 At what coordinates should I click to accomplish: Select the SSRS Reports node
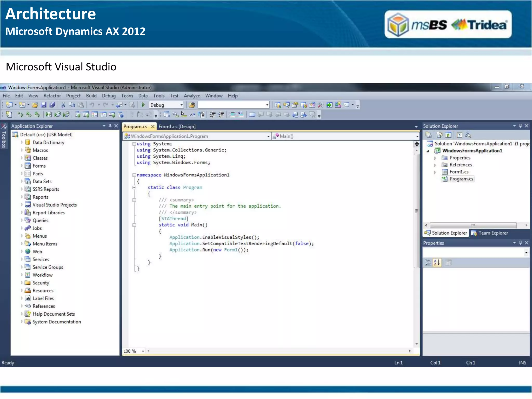(x=46, y=189)
